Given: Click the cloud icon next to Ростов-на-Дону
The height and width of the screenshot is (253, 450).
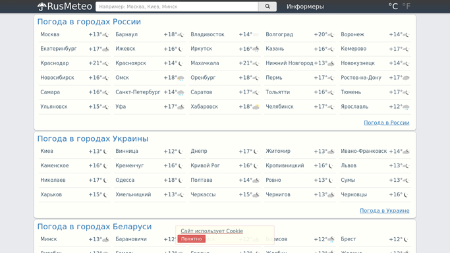Looking at the screenshot, I should (x=406, y=78).
